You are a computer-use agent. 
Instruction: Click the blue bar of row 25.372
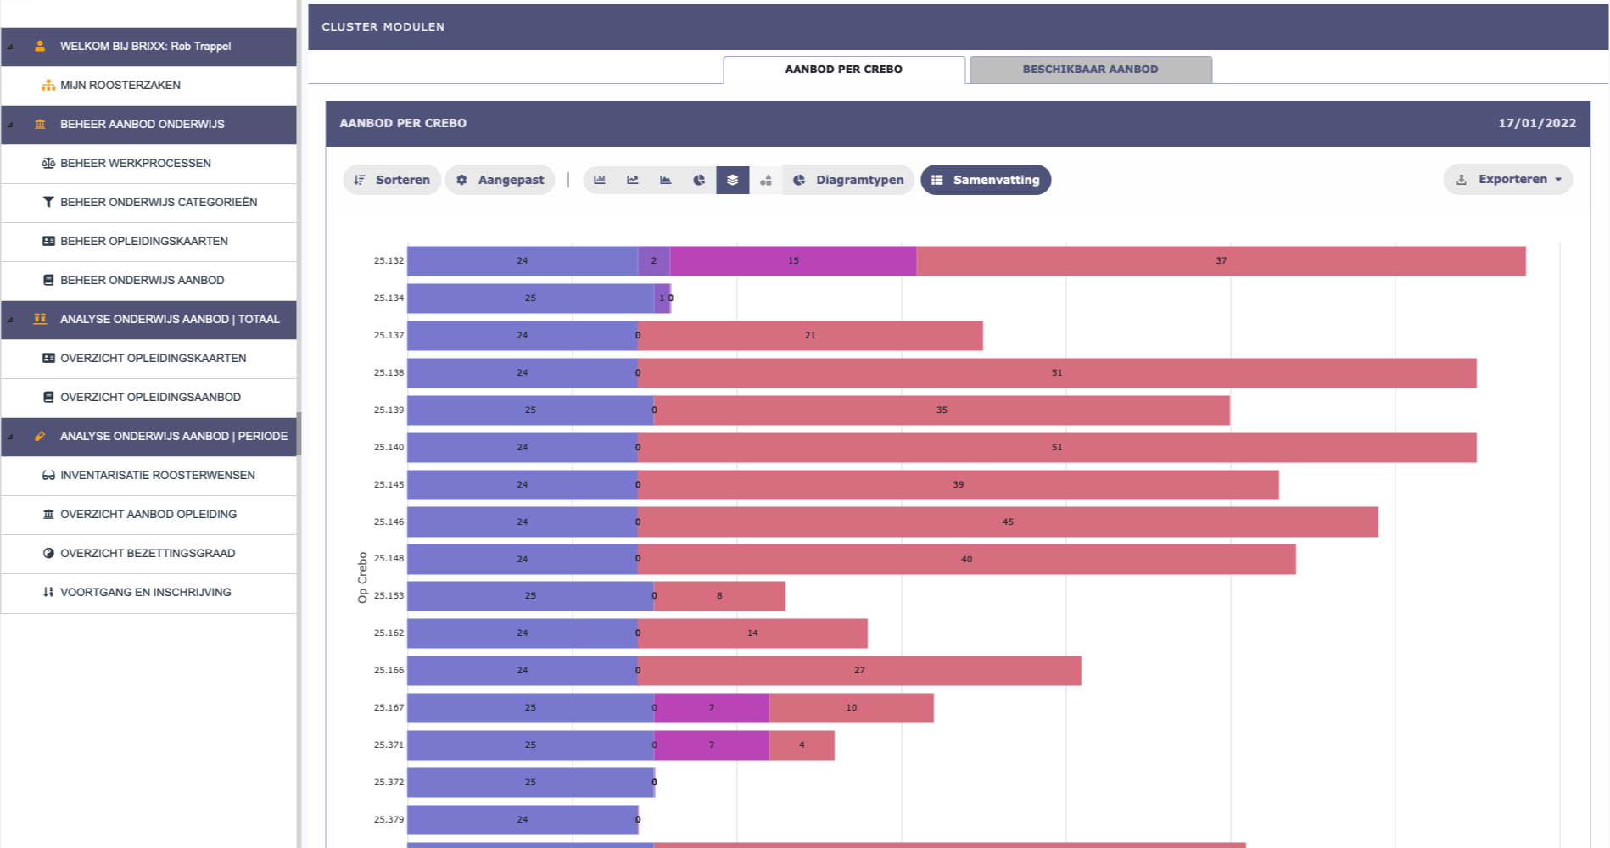pos(530,783)
